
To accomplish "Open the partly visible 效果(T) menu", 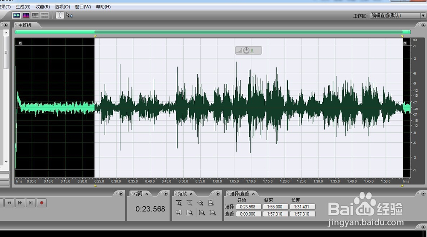I will coord(5,6).
